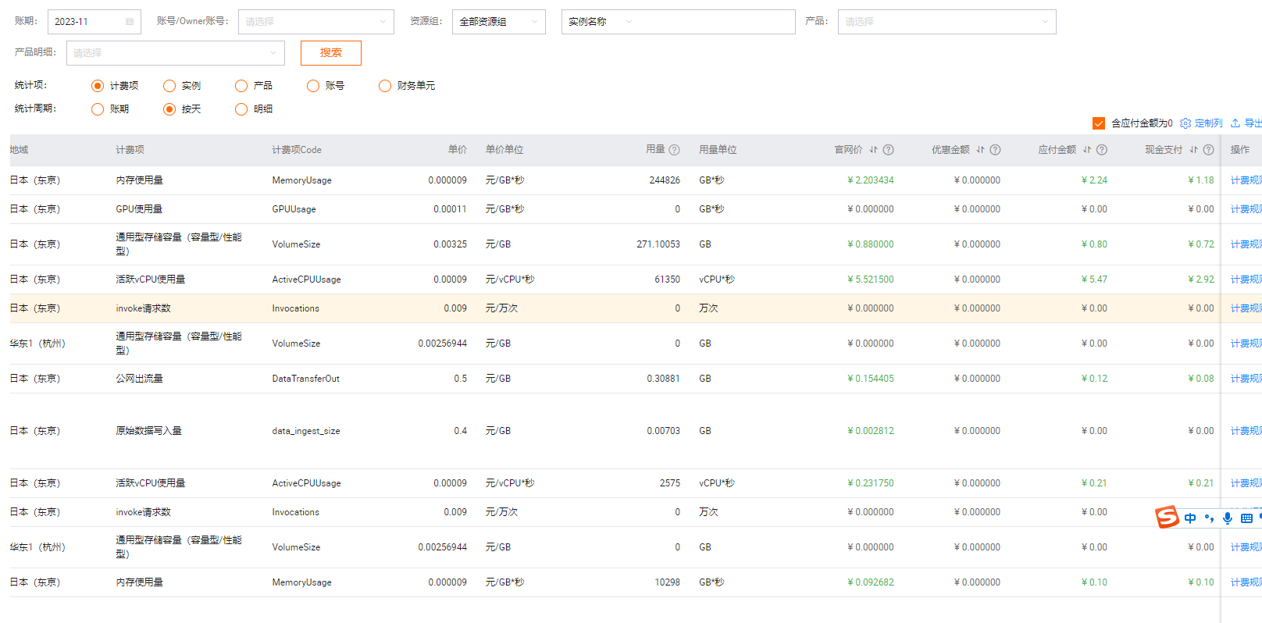Uncheck the 含应付金额为0 checkbox
Screen dimensions: 1262x623
point(1099,123)
